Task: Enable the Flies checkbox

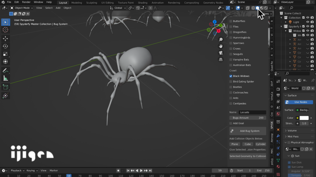Action: 231,27
